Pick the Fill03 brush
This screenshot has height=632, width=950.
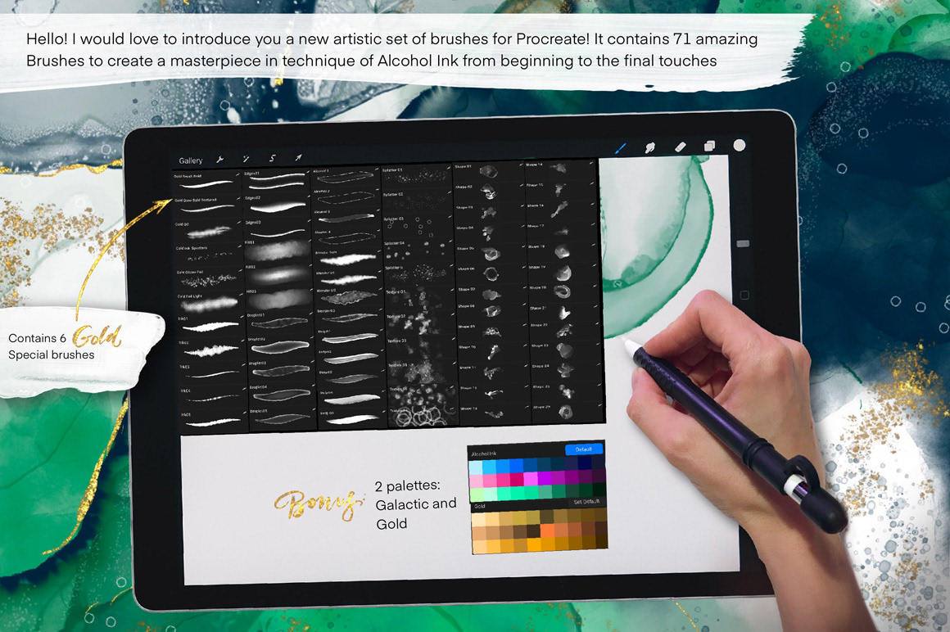pos(278,299)
